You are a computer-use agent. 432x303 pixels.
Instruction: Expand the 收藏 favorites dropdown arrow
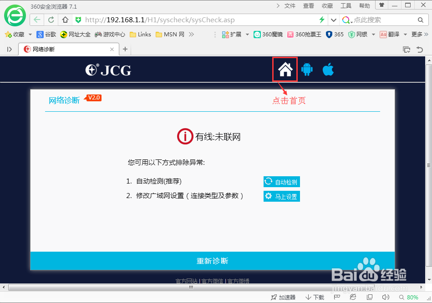click(x=30, y=34)
